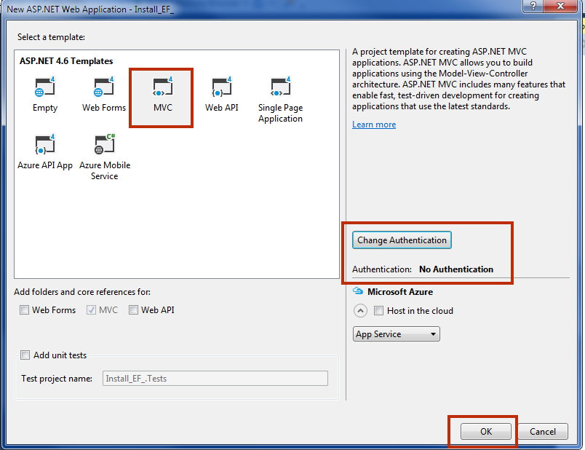Click the Cancel button
Screen dimensions: 585x450
click(x=543, y=432)
